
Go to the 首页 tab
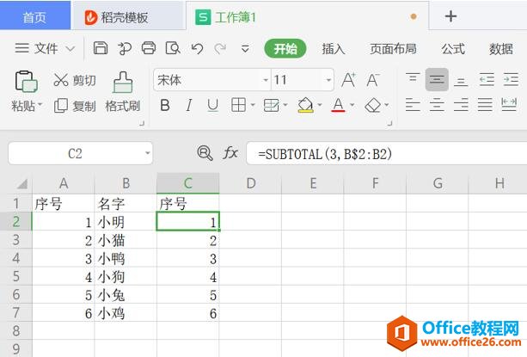(35, 17)
